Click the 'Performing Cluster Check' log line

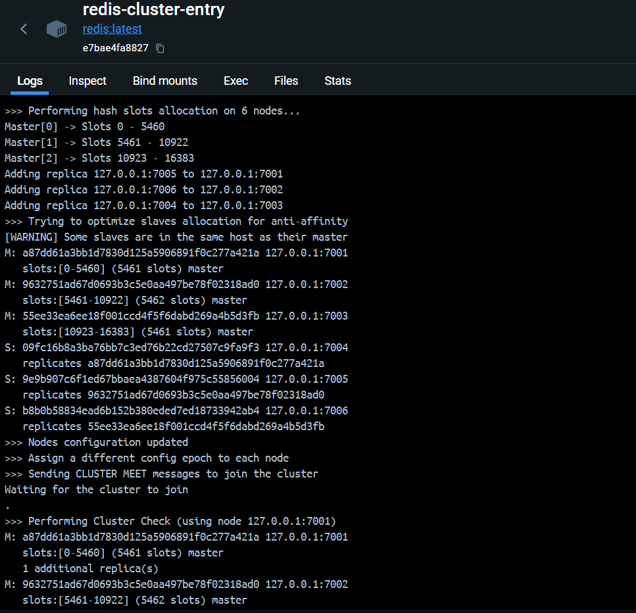click(x=170, y=522)
